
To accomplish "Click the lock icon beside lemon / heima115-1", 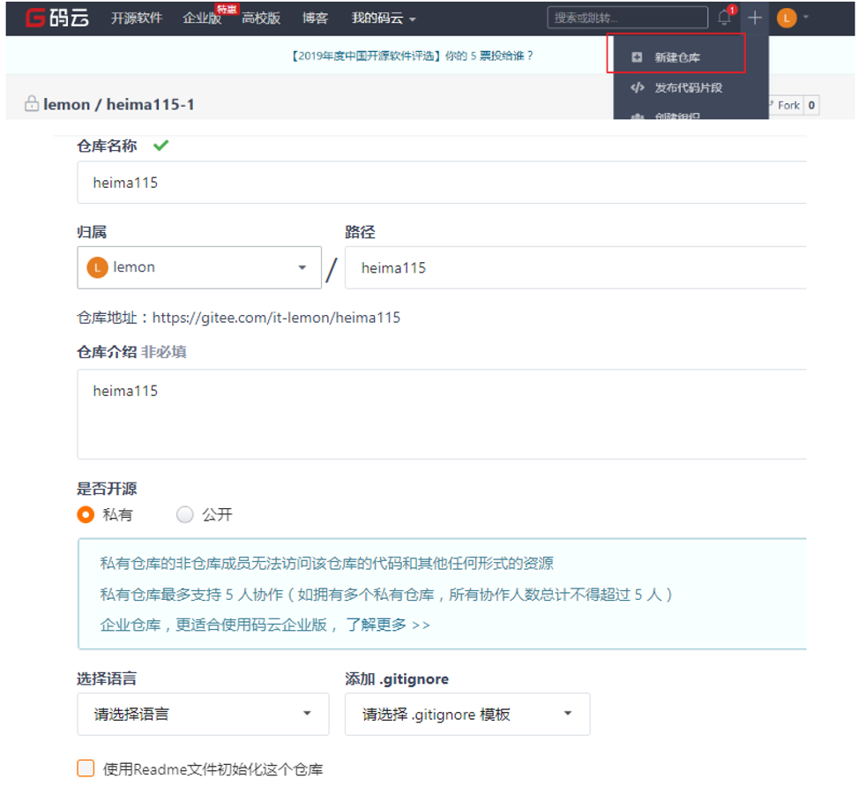I will click(31, 103).
